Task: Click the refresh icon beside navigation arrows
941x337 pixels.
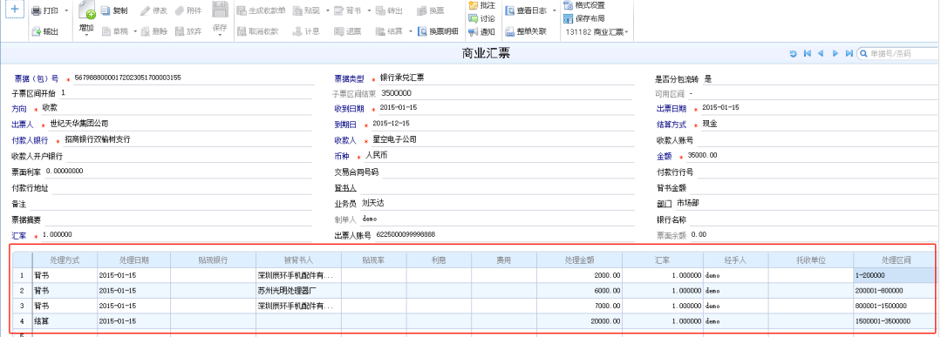Action: [x=793, y=54]
